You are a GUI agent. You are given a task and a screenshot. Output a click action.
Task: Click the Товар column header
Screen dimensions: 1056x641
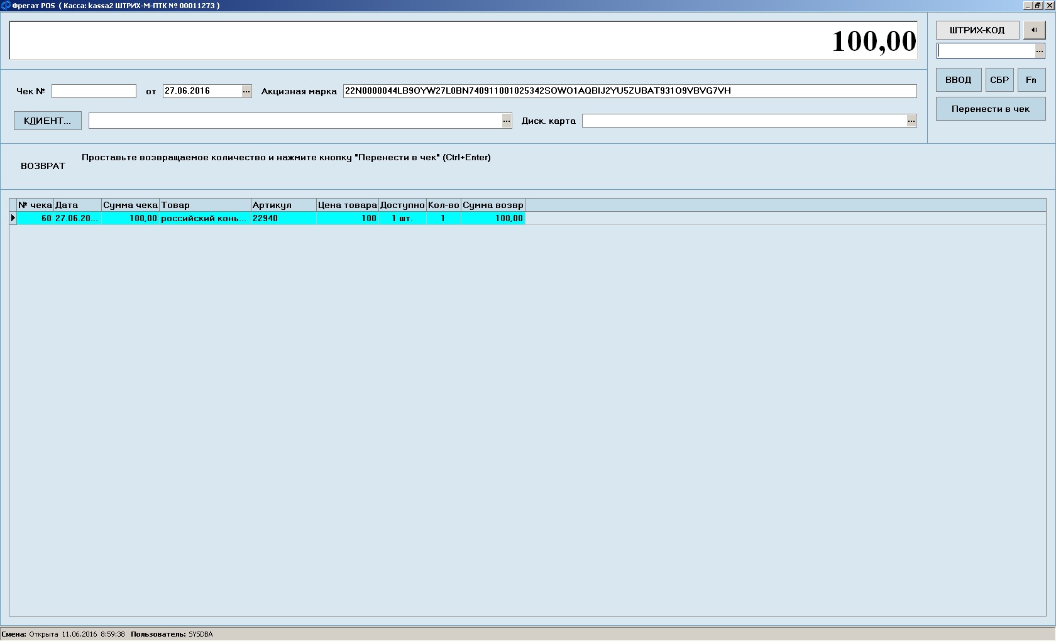tap(205, 205)
